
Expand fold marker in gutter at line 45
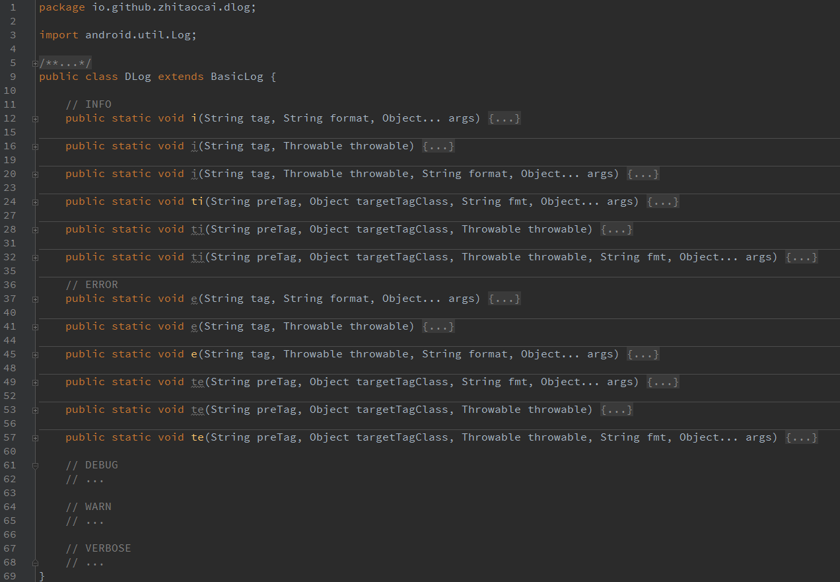[x=35, y=355]
